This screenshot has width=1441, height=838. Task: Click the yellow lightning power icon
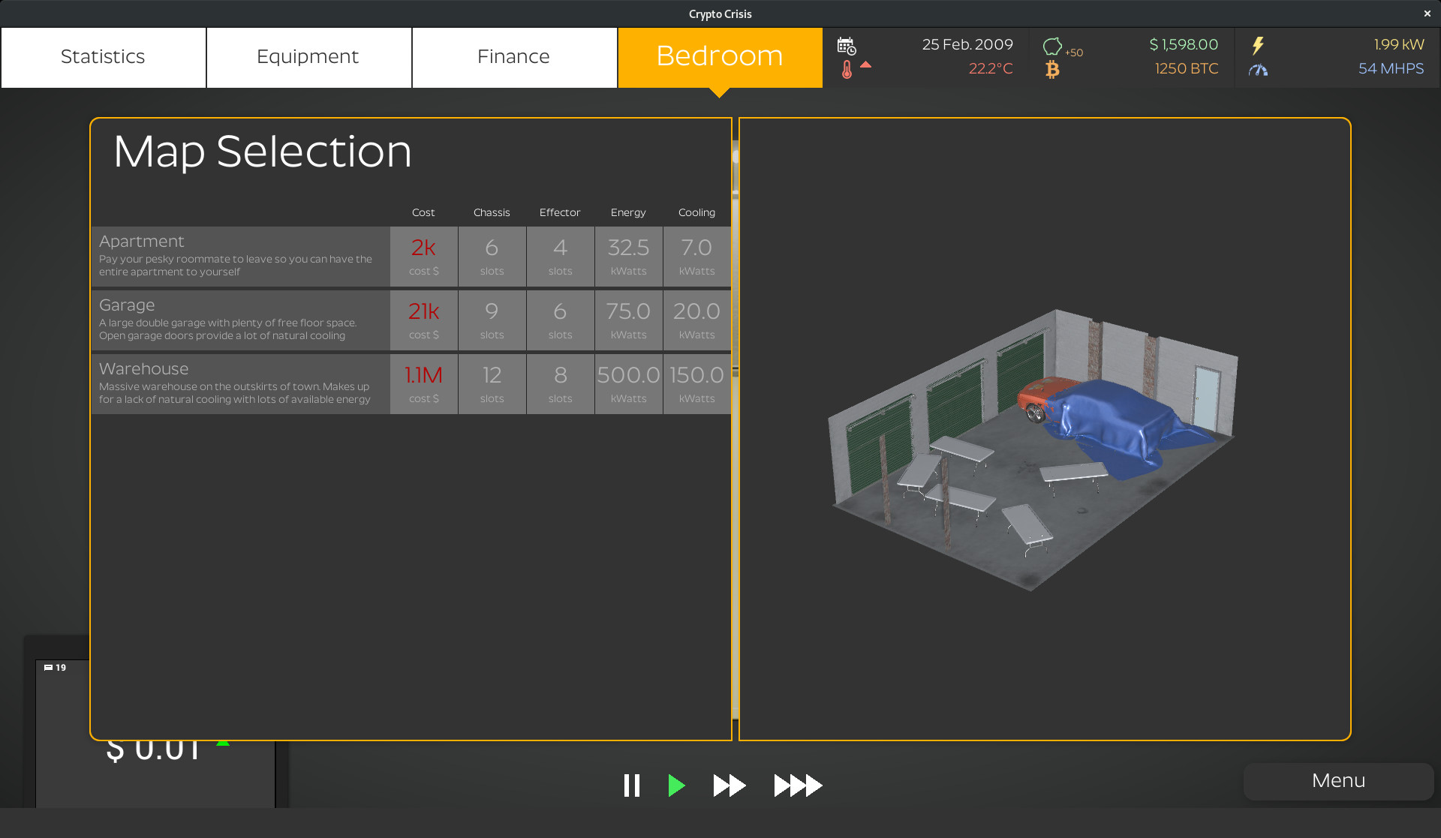coord(1258,46)
